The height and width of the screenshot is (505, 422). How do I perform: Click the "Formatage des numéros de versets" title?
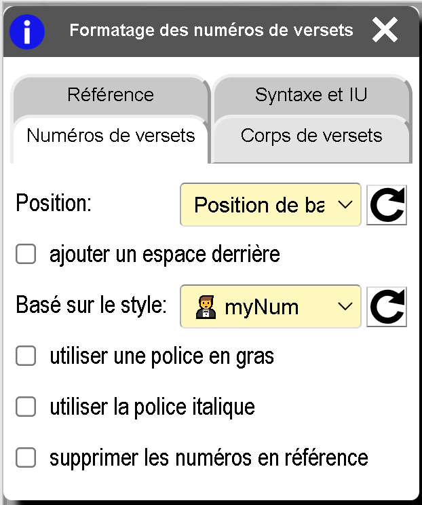(x=211, y=31)
